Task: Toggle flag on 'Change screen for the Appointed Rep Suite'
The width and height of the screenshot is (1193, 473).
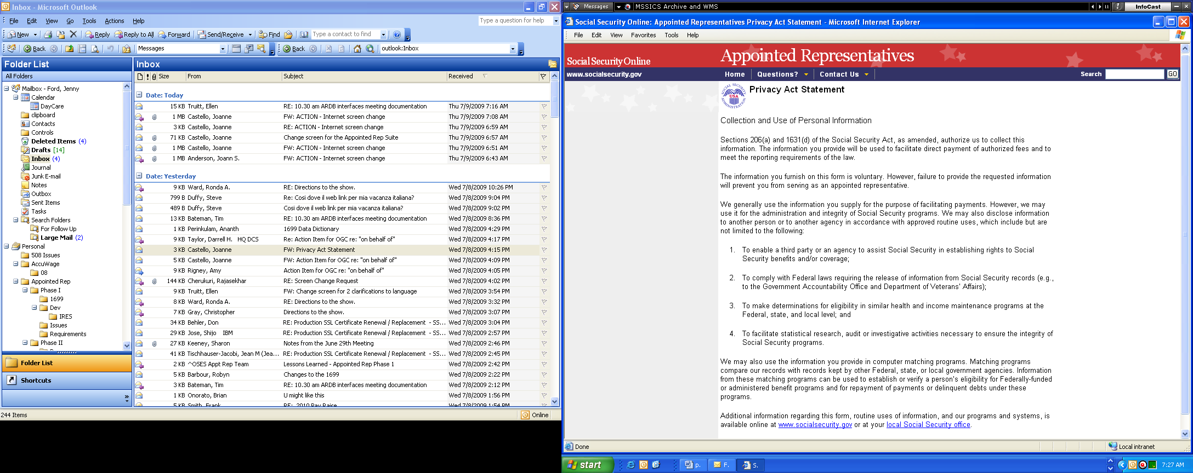Action: point(544,137)
